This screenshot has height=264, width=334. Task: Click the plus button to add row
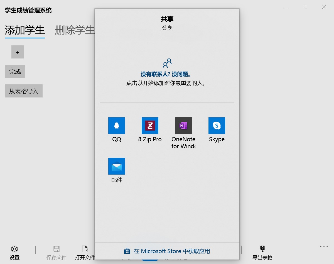point(18,52)
